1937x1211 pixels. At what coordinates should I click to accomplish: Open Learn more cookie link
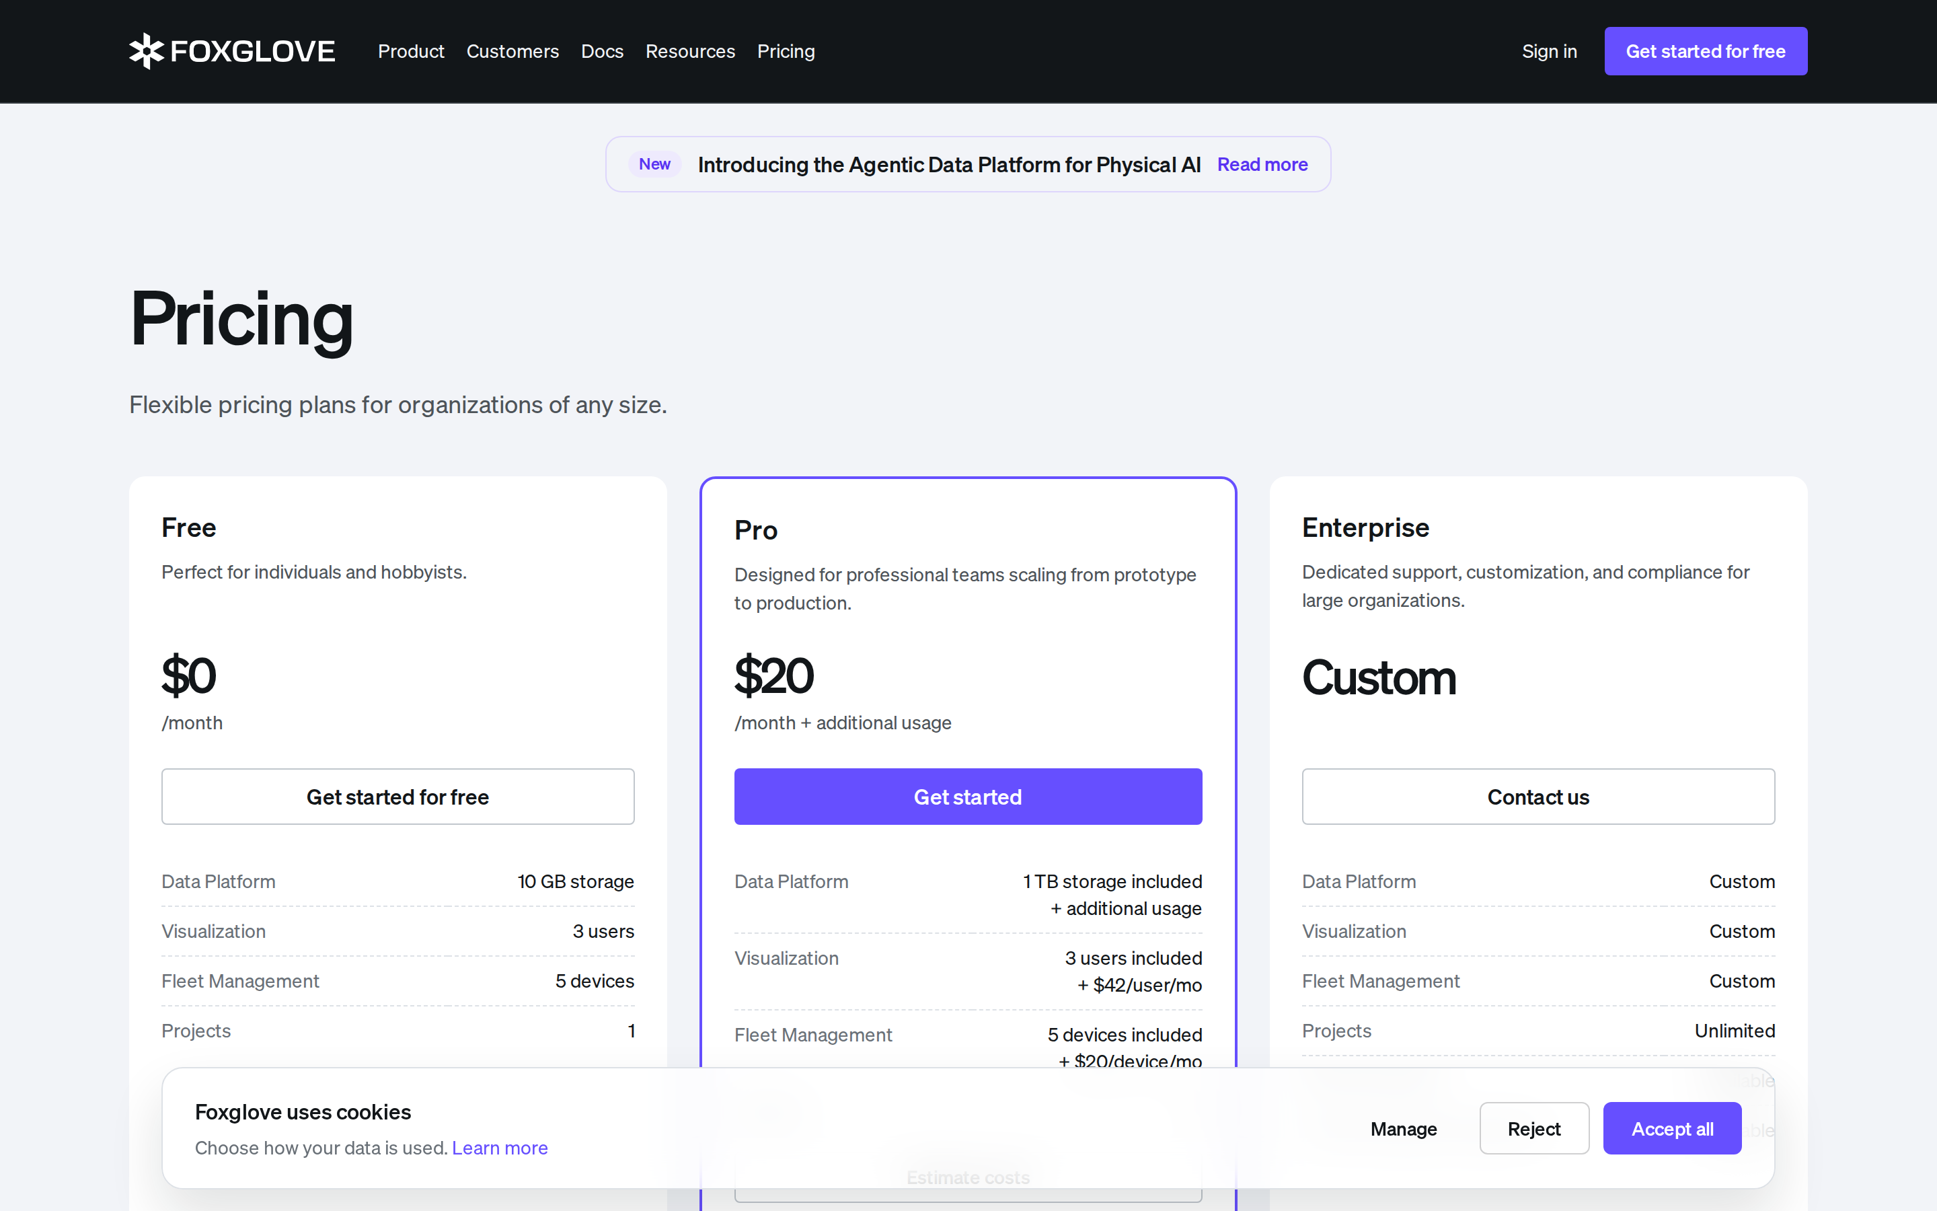500,1148
